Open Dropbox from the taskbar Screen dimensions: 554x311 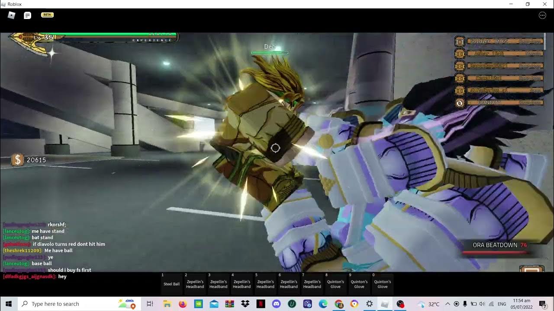(245, 304)
